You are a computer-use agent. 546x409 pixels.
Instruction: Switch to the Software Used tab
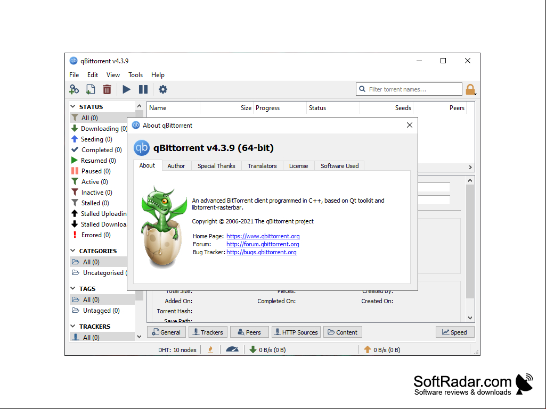coord(339,166)
